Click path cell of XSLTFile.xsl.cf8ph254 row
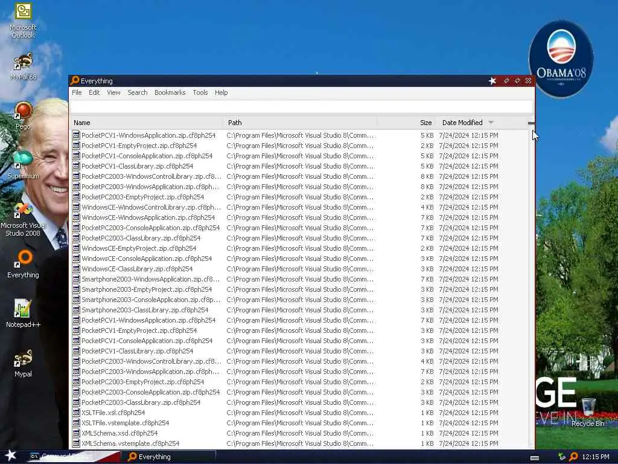The width and height of the screenshot is (618, 464). [x=300, y=412]
